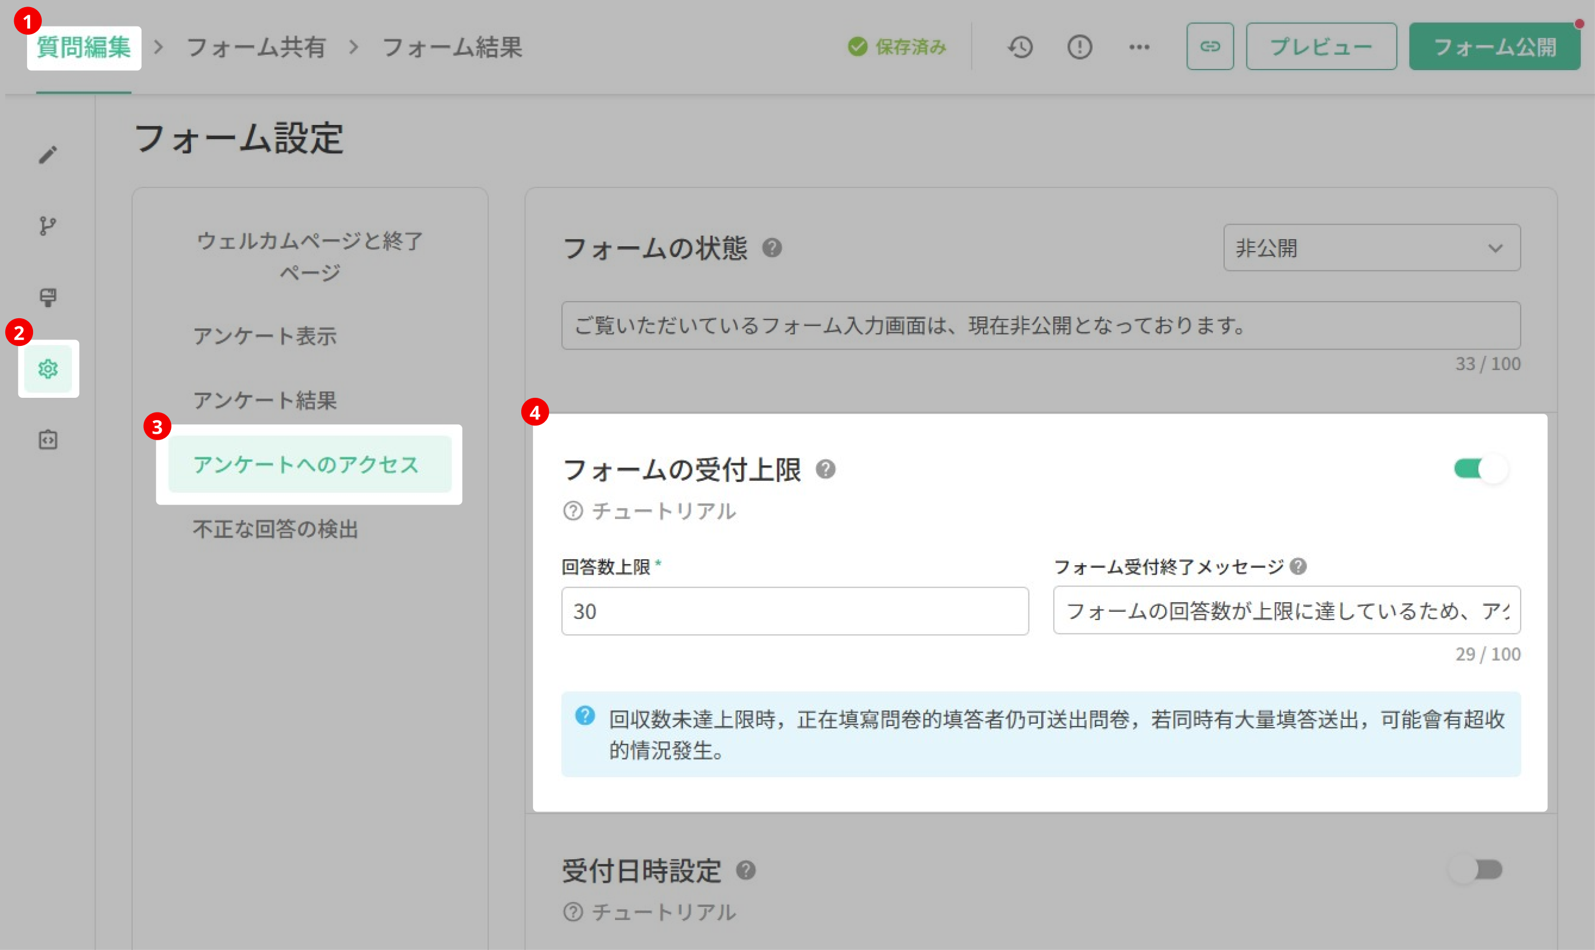Click help icon next to 受付日時設定
Viewport: 1595px width, 950px height.
pyautogui.click(x=746, y=870)
